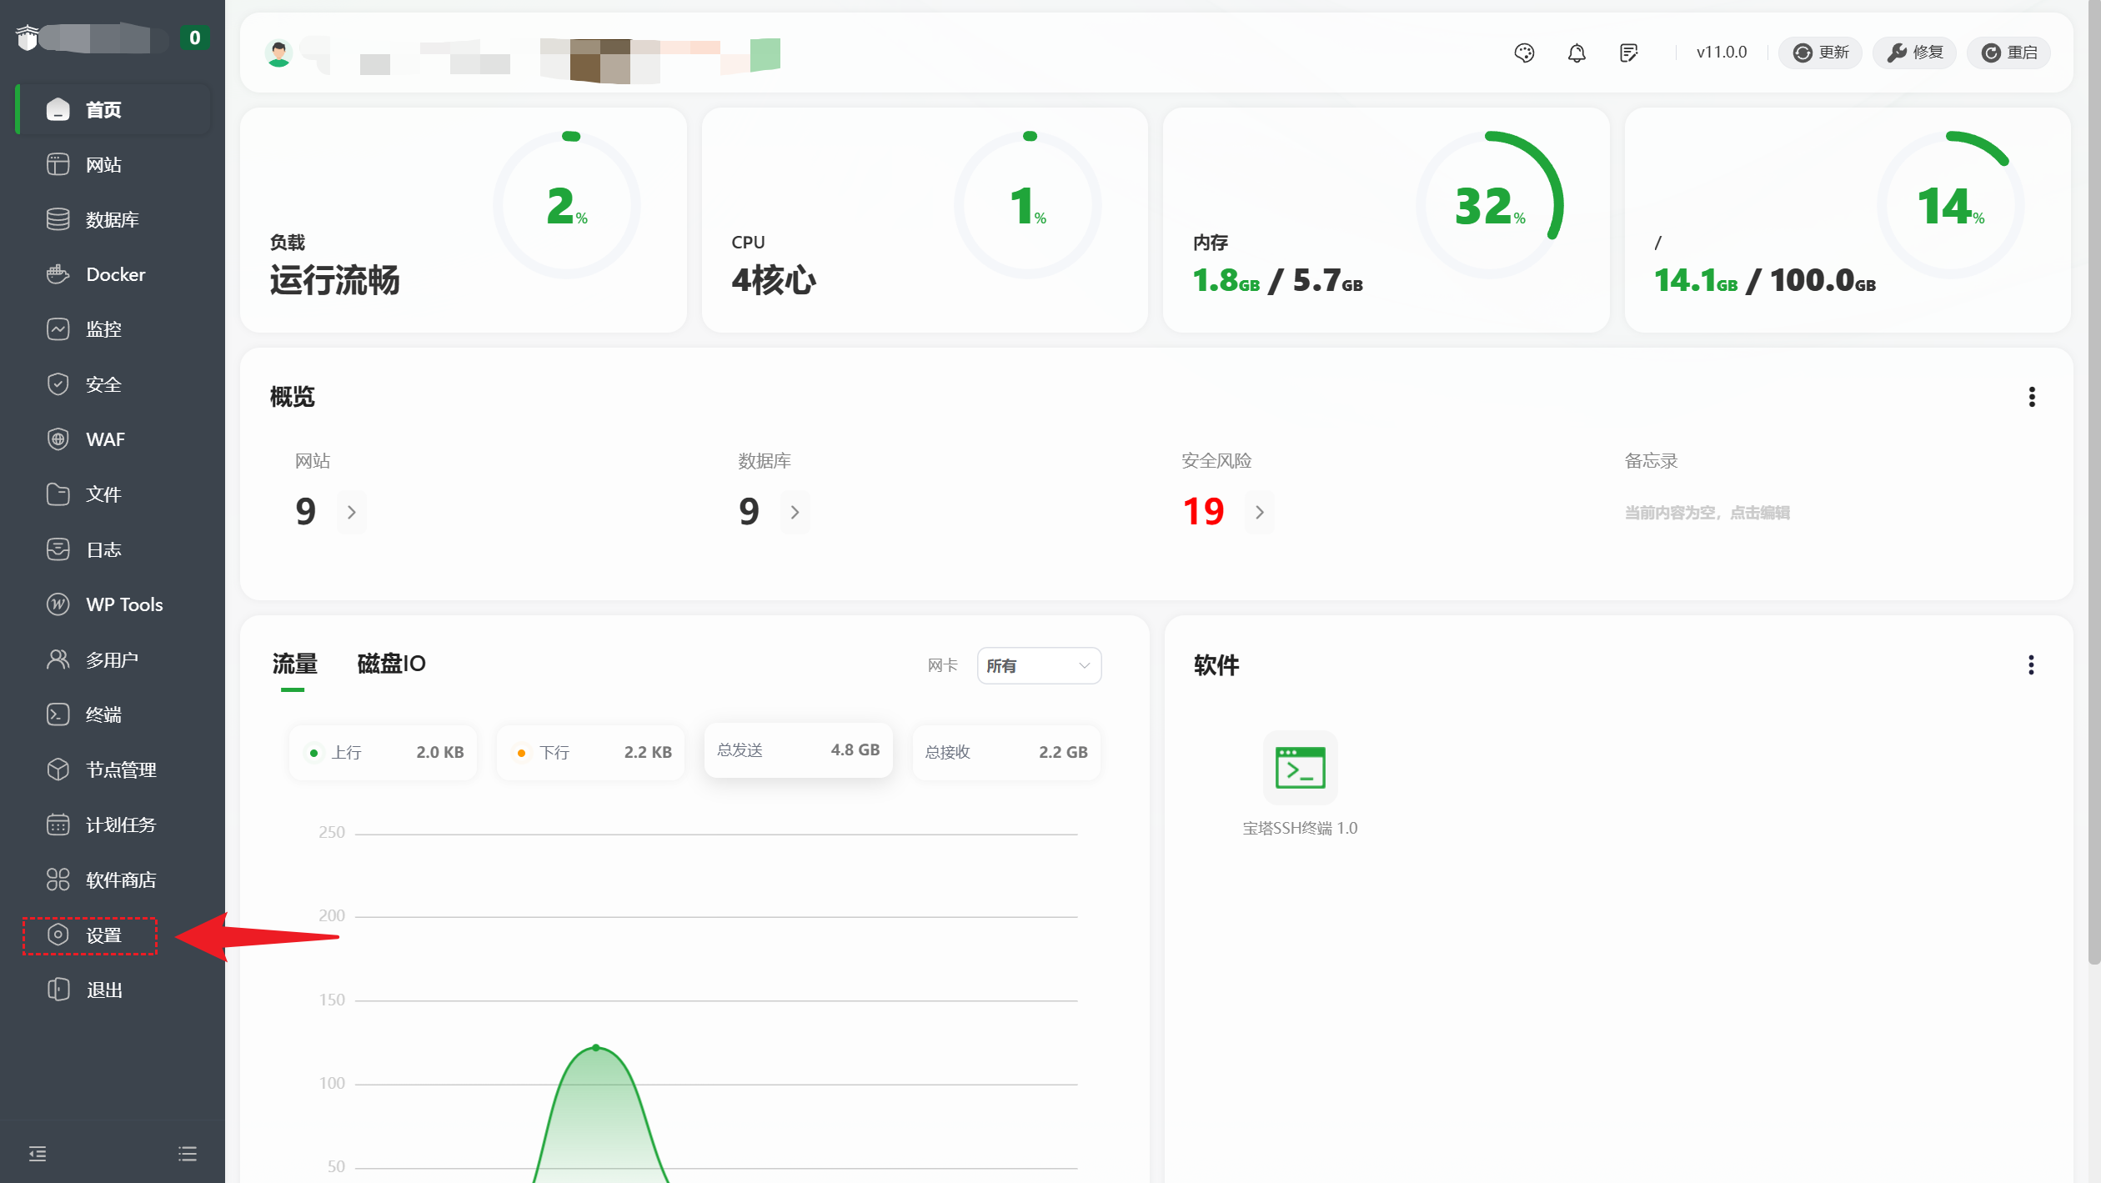
Task: Open WP Tools in sidebar
Action: [x=123, y=604]
